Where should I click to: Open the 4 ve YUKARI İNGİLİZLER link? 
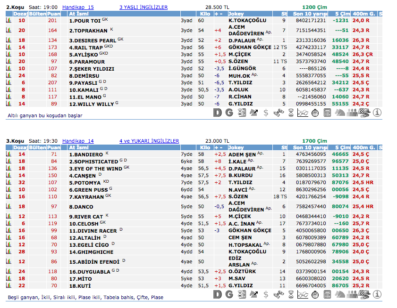pos(149,141)
